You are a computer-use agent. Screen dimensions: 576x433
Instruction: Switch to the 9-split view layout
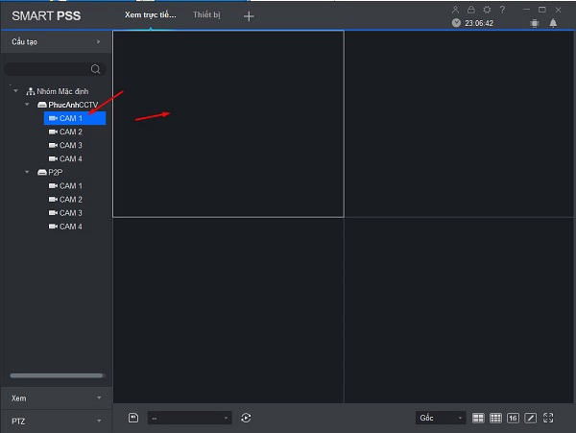click(496, 418)
